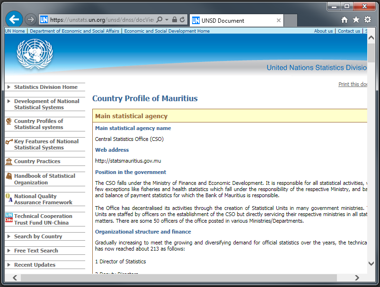Image resolution: width=380 pixels, height=287 pixels.
Task: Close the UNSD Document tab
Action: pyautogui.click(x=279, y=20)
